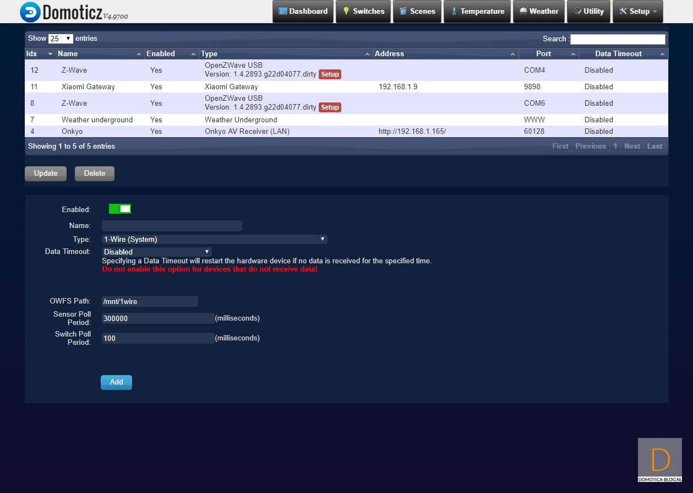The height and width of the screenshot is (493, 693).
Task: Click the Switch Poll Period field
Action: tap(158, 338)
